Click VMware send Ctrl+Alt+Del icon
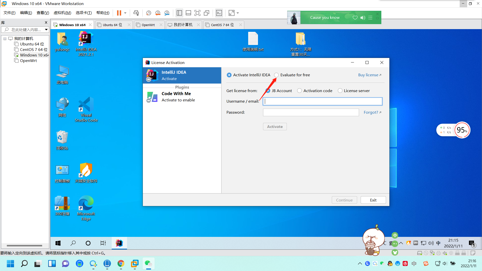 tap(136, 13)
